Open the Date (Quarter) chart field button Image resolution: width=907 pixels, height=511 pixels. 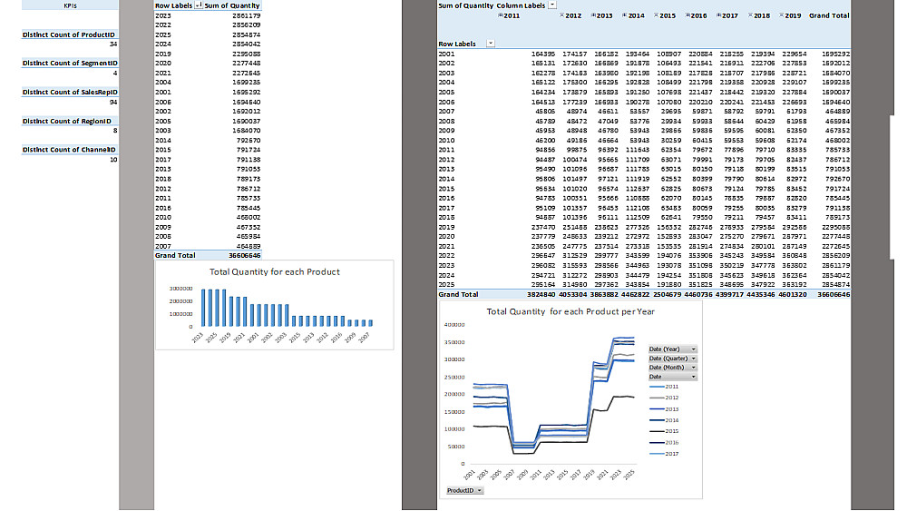673,359
